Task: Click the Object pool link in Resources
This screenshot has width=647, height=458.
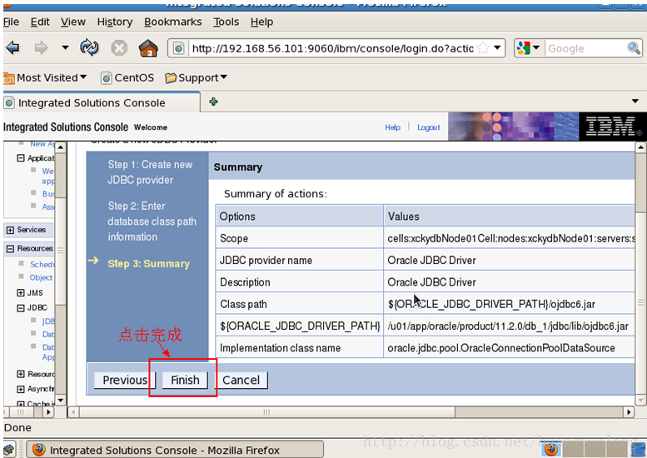Action: [x=42, y=277]
